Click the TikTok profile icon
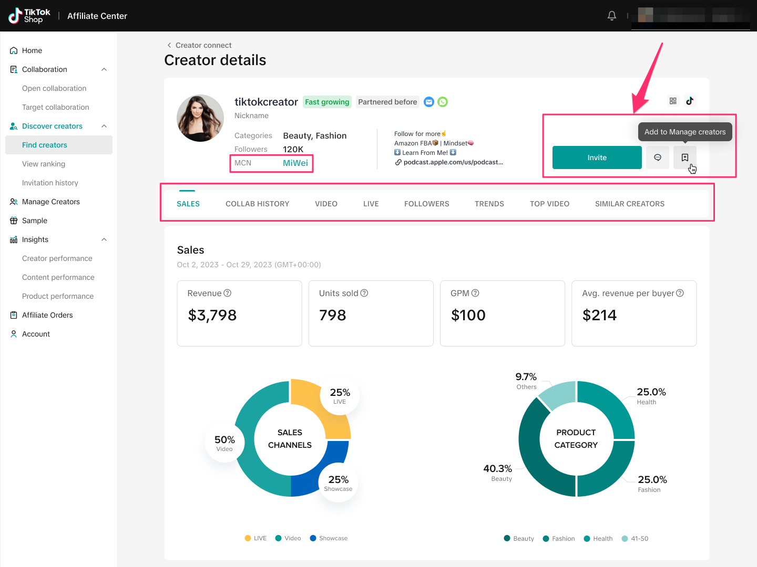Image resolution: width=757 pixels, height=567 pixels. coord(690,101)
